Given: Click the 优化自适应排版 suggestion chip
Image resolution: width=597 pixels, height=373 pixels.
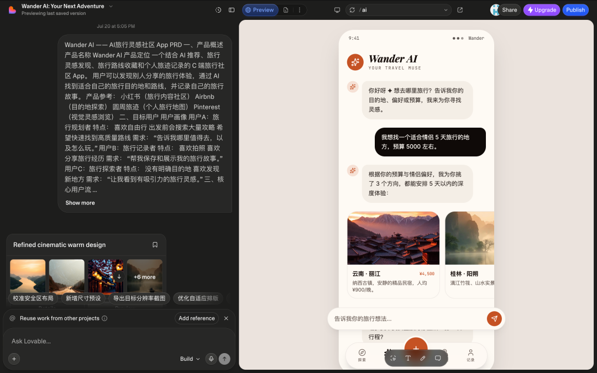Looking at the screenshot, I should pyautogui.click(x=198, y=298).
